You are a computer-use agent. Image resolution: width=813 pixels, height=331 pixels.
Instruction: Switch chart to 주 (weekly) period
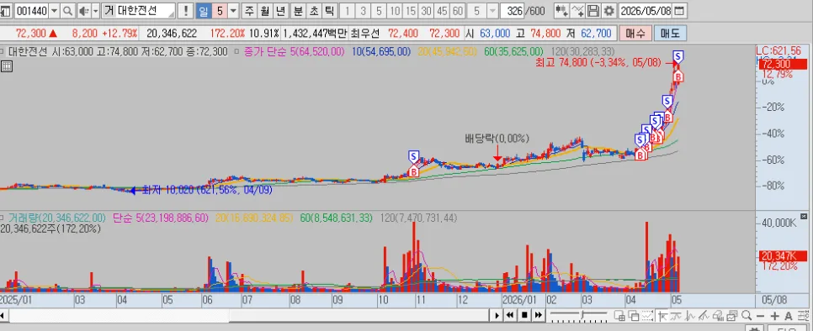click(250, 10)
